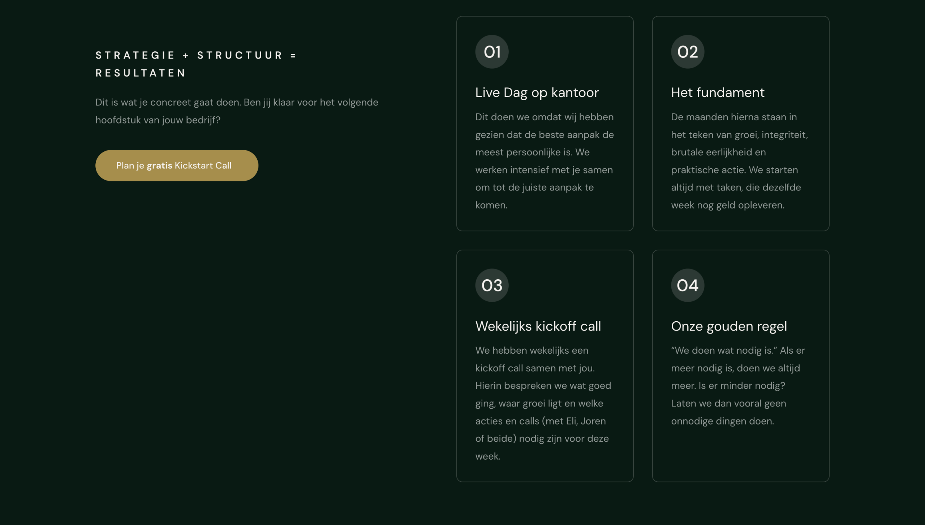The width and height of the screenshot is (925, 525).
Task: Open the "Het fundament" card title
Action: coord(717,92)
